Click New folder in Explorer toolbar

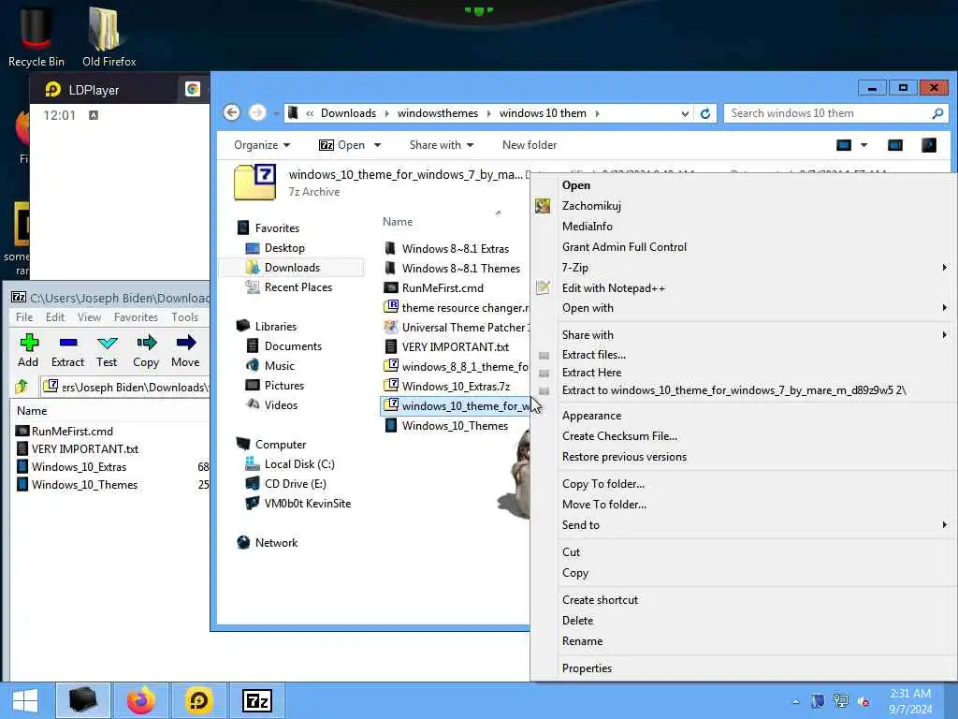point(530,145)
